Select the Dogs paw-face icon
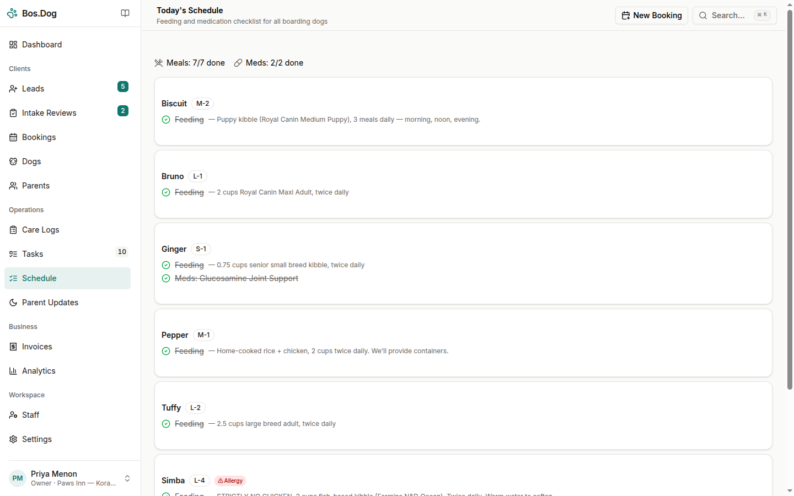The image size is (794, 496). [13, 161]
